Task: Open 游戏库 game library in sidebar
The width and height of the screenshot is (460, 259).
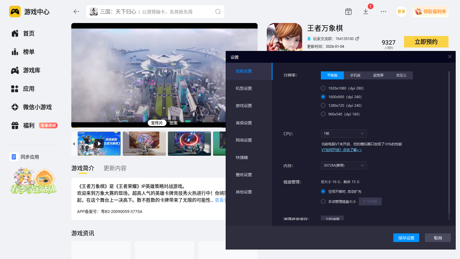Action: tap(26, 70)
